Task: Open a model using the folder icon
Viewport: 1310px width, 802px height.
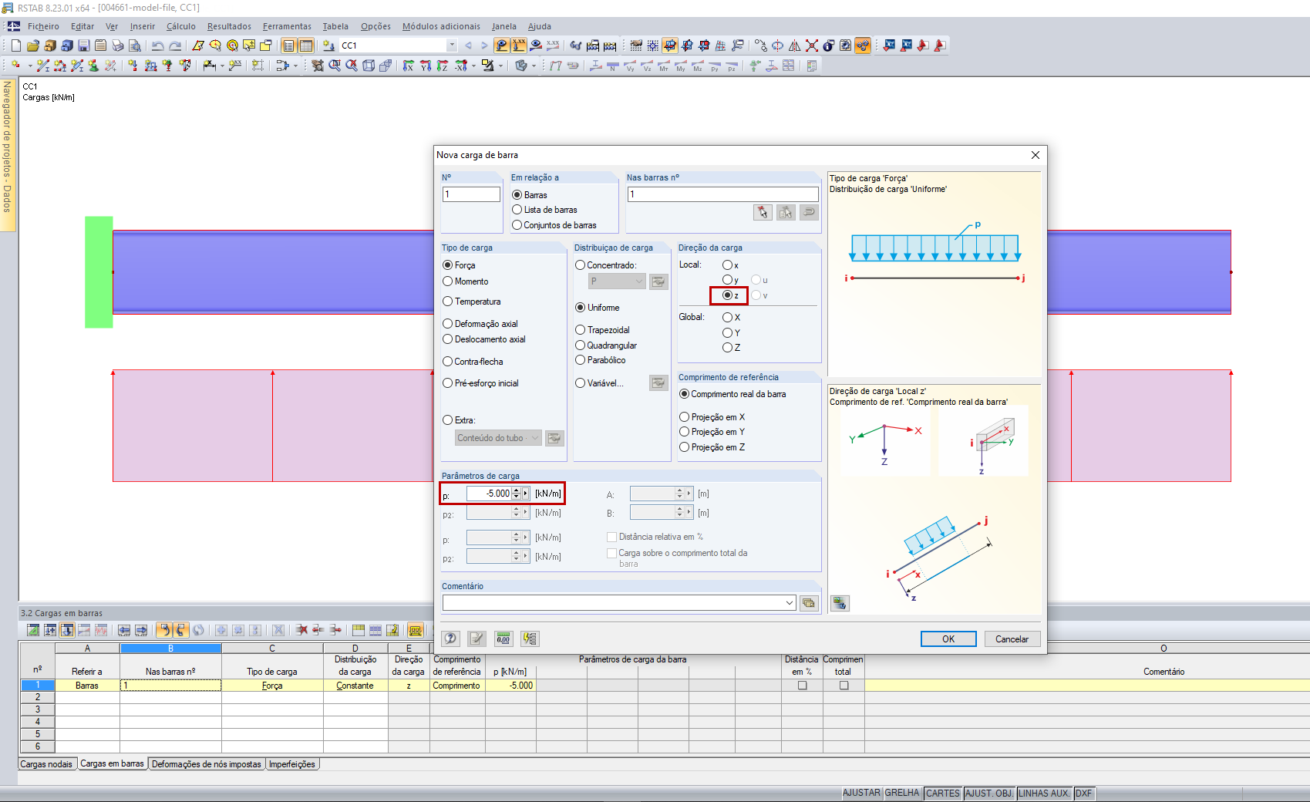Action: (x=33, y=45)
